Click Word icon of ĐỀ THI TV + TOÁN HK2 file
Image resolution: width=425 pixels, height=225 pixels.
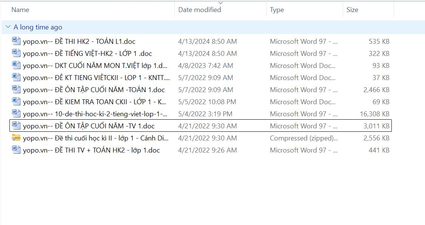[16, 150]
